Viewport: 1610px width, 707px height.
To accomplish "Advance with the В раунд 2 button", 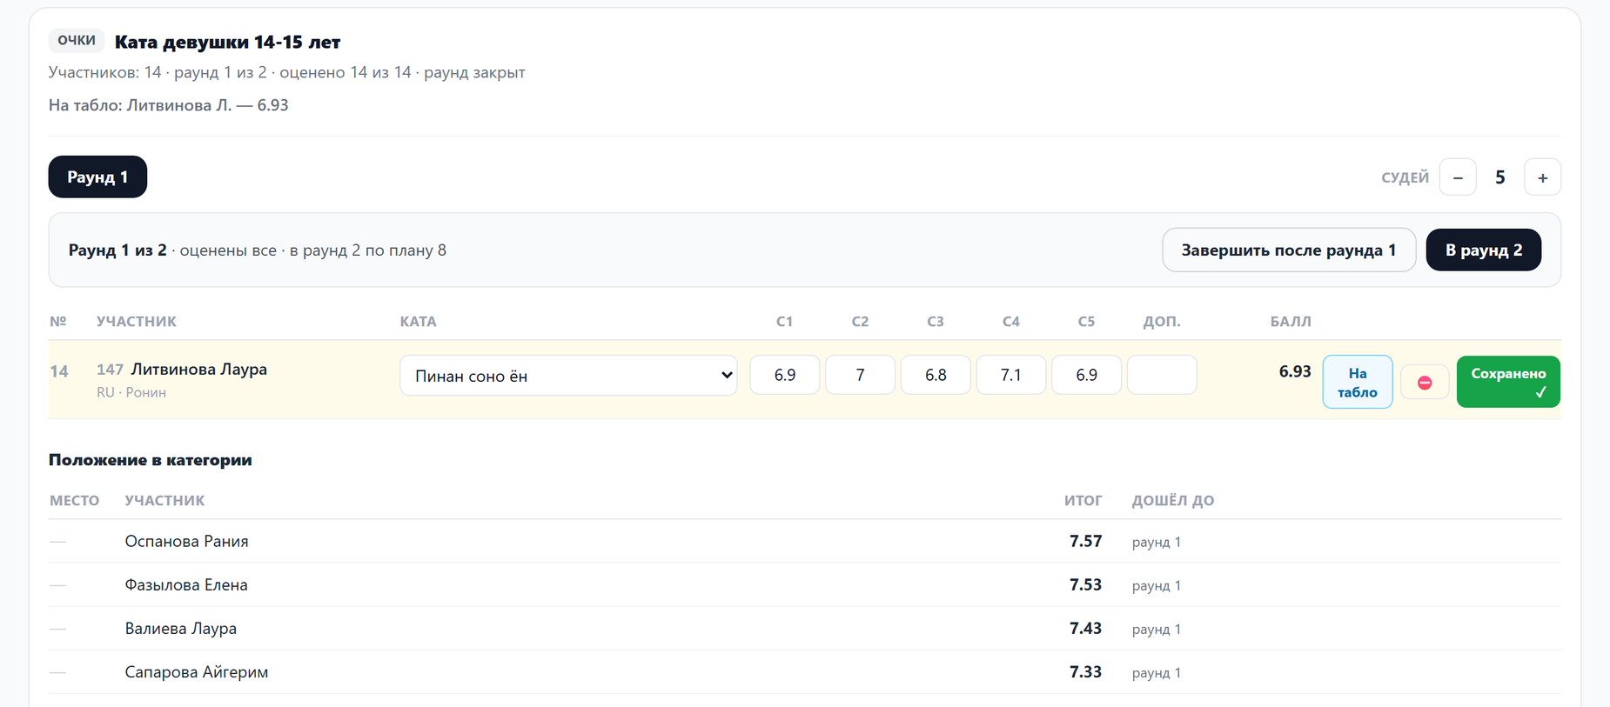I will [x=1484, y=250].
